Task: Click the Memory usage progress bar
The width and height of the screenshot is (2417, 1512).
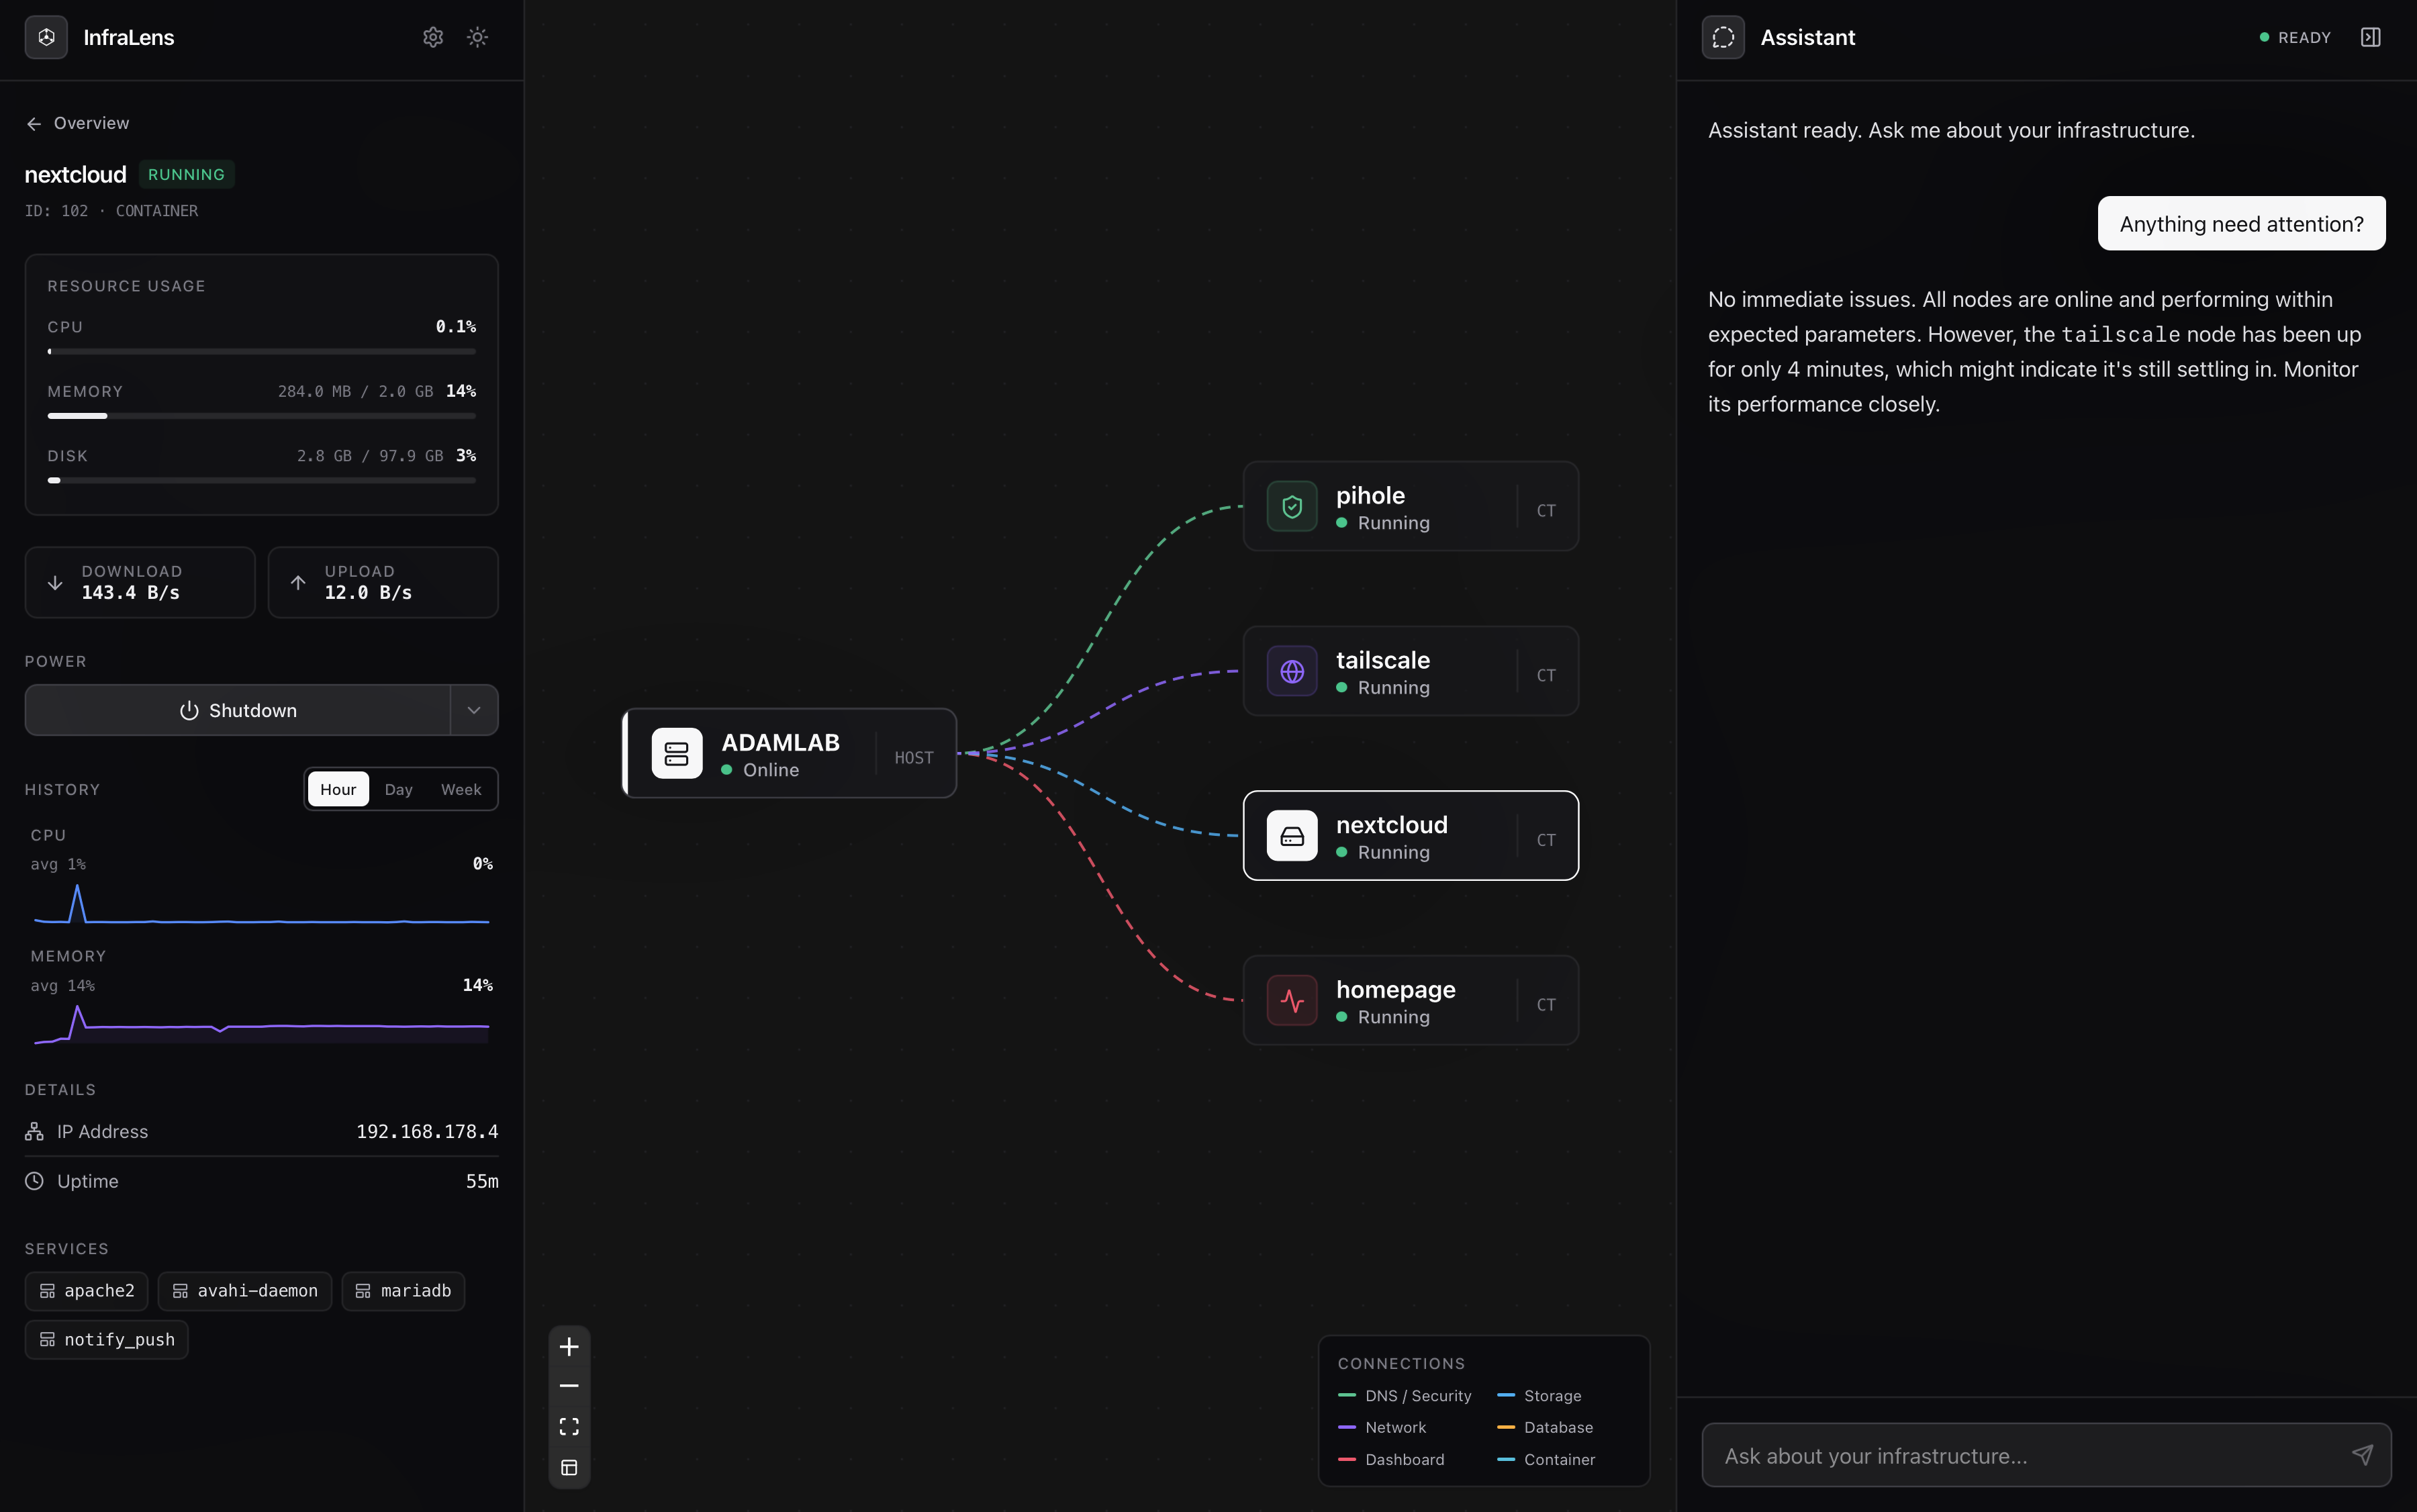Action: [262, 416]
